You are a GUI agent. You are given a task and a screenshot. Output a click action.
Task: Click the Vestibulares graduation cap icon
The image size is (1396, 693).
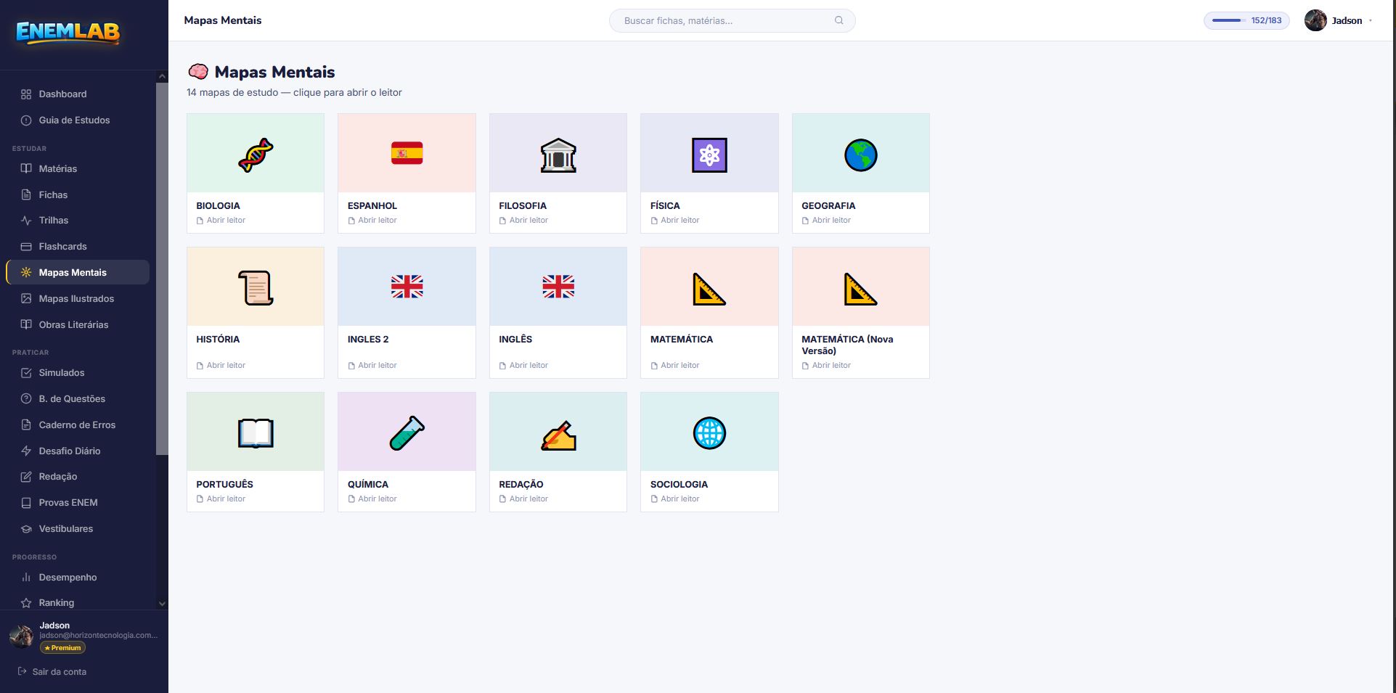26,529
